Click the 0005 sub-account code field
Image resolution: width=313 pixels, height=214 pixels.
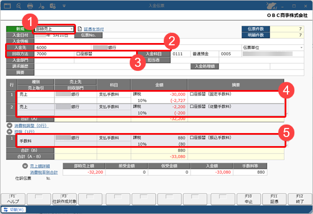click(x=230, y=54)
